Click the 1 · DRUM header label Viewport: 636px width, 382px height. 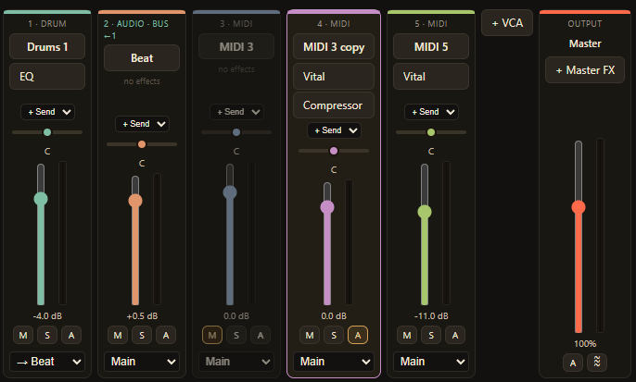coord(47,24)
